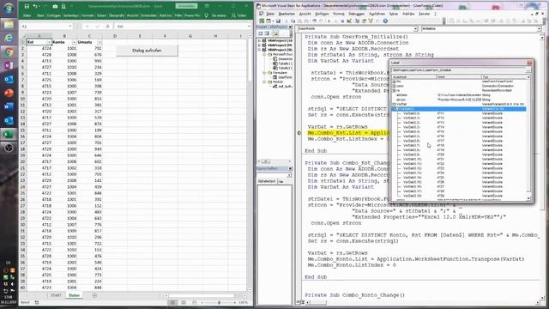Click the Design Mode icon in VBA toolbar
The height and width of the screenshot is (309, 549).
349,21
